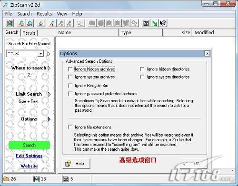Screen dimensions: 238x186
Task: Switch to the Search tab
Action: 12,32
